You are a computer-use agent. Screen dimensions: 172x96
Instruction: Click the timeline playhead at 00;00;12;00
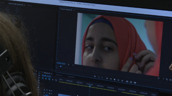click(90, 86)
